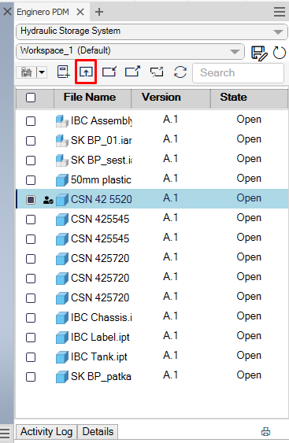Check the IBC Tank.ipt row checkbox
The image size is (289, 443).
[x=31, y=357]
